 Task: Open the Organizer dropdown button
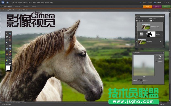pyautogui.click(x=157, y=2)
